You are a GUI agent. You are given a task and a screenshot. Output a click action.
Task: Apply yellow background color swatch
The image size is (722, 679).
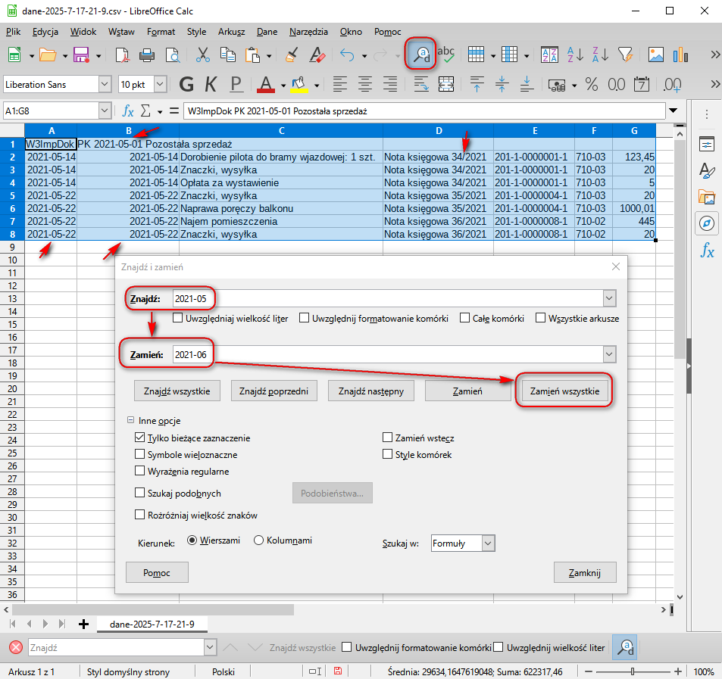[x=299, y=85]
